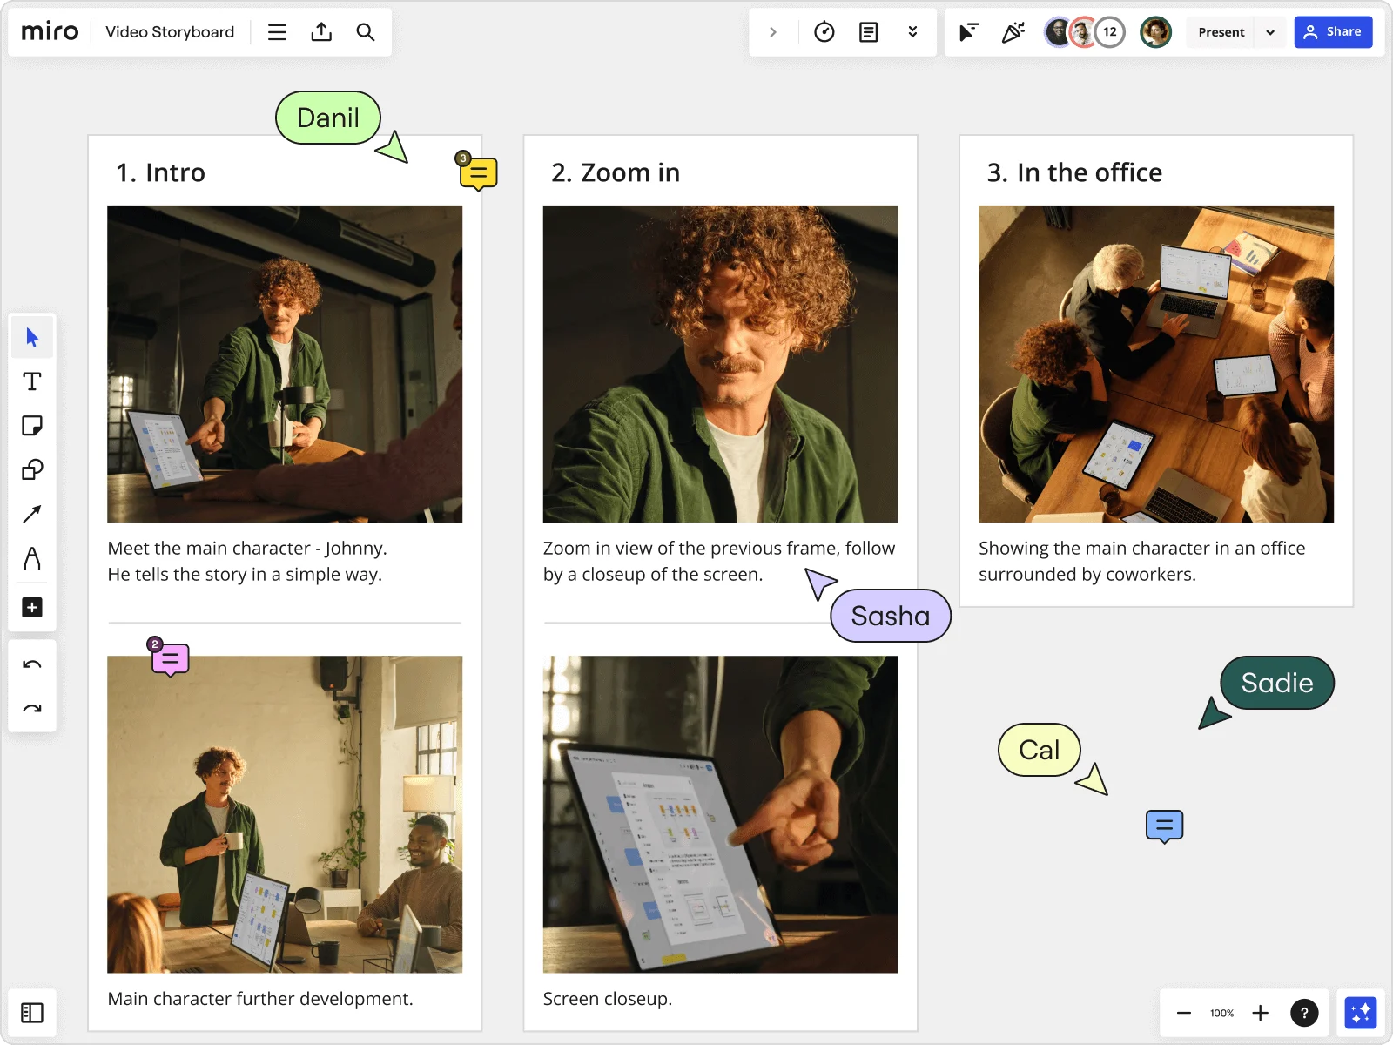Open more tools with the plus icon
The image size is (1393, 1045).
click(x=32, y=607)
